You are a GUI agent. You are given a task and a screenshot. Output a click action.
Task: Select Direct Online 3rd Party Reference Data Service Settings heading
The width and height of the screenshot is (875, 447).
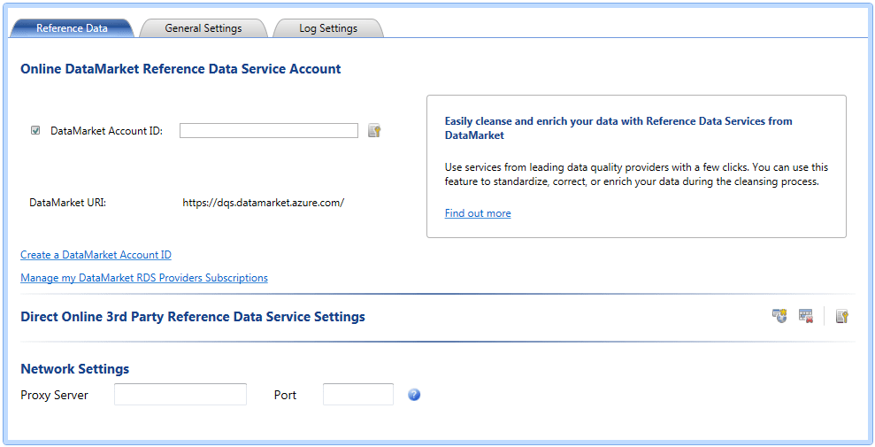(x=193, y=317)
